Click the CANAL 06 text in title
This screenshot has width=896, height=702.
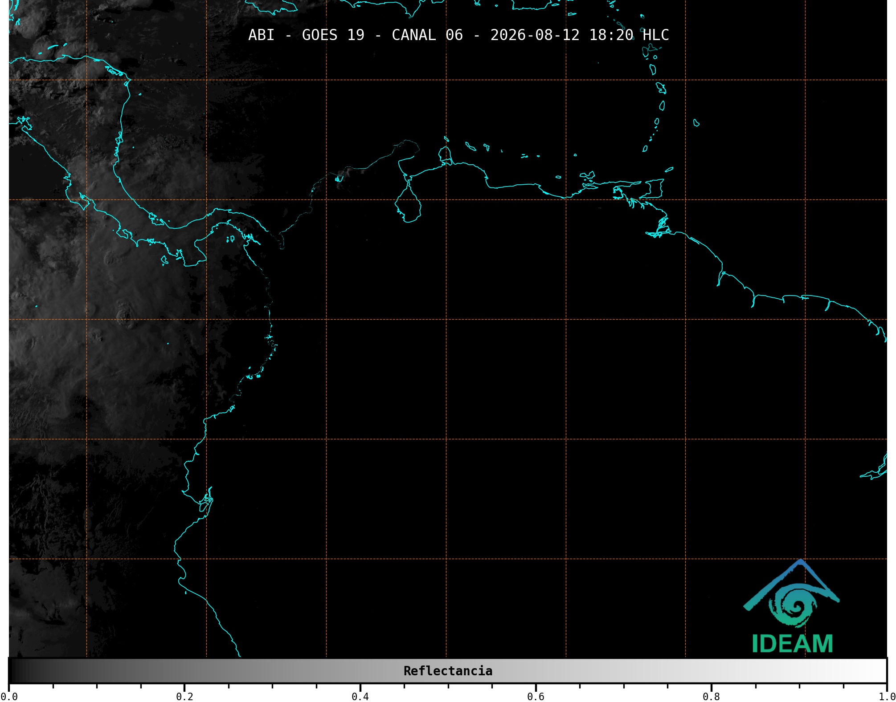[x=427, y=35]
